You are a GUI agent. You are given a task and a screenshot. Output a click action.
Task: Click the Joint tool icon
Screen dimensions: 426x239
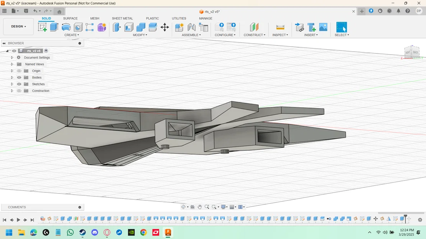(x=191, y=27)
